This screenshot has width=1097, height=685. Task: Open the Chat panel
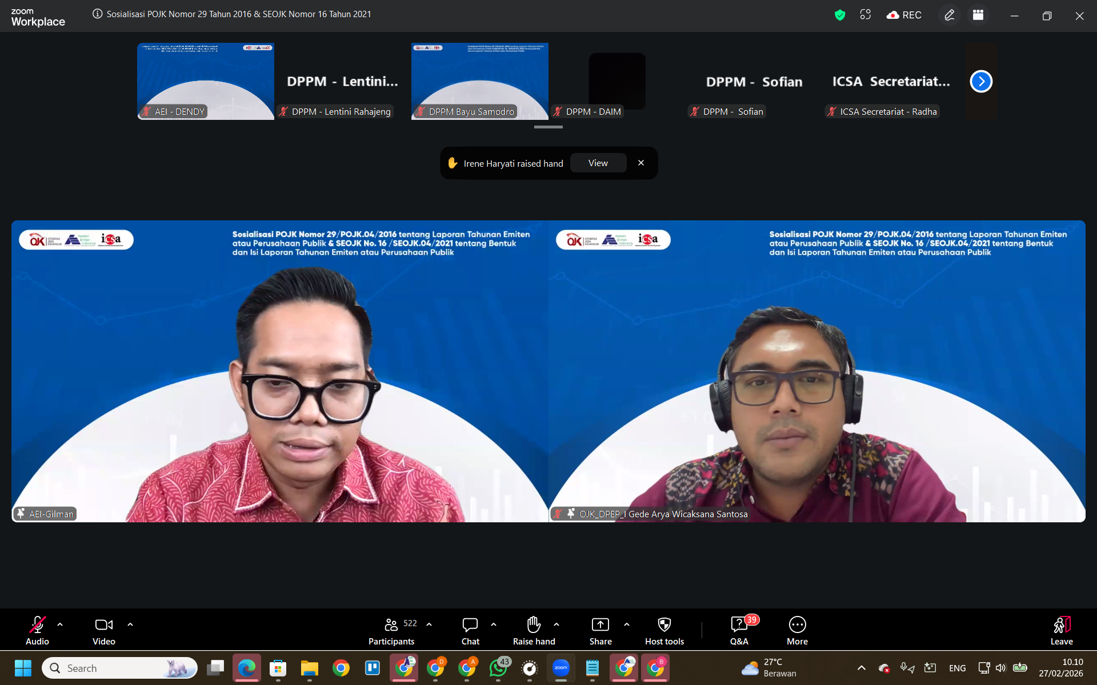pyautogui.click(x=470, y=630)
